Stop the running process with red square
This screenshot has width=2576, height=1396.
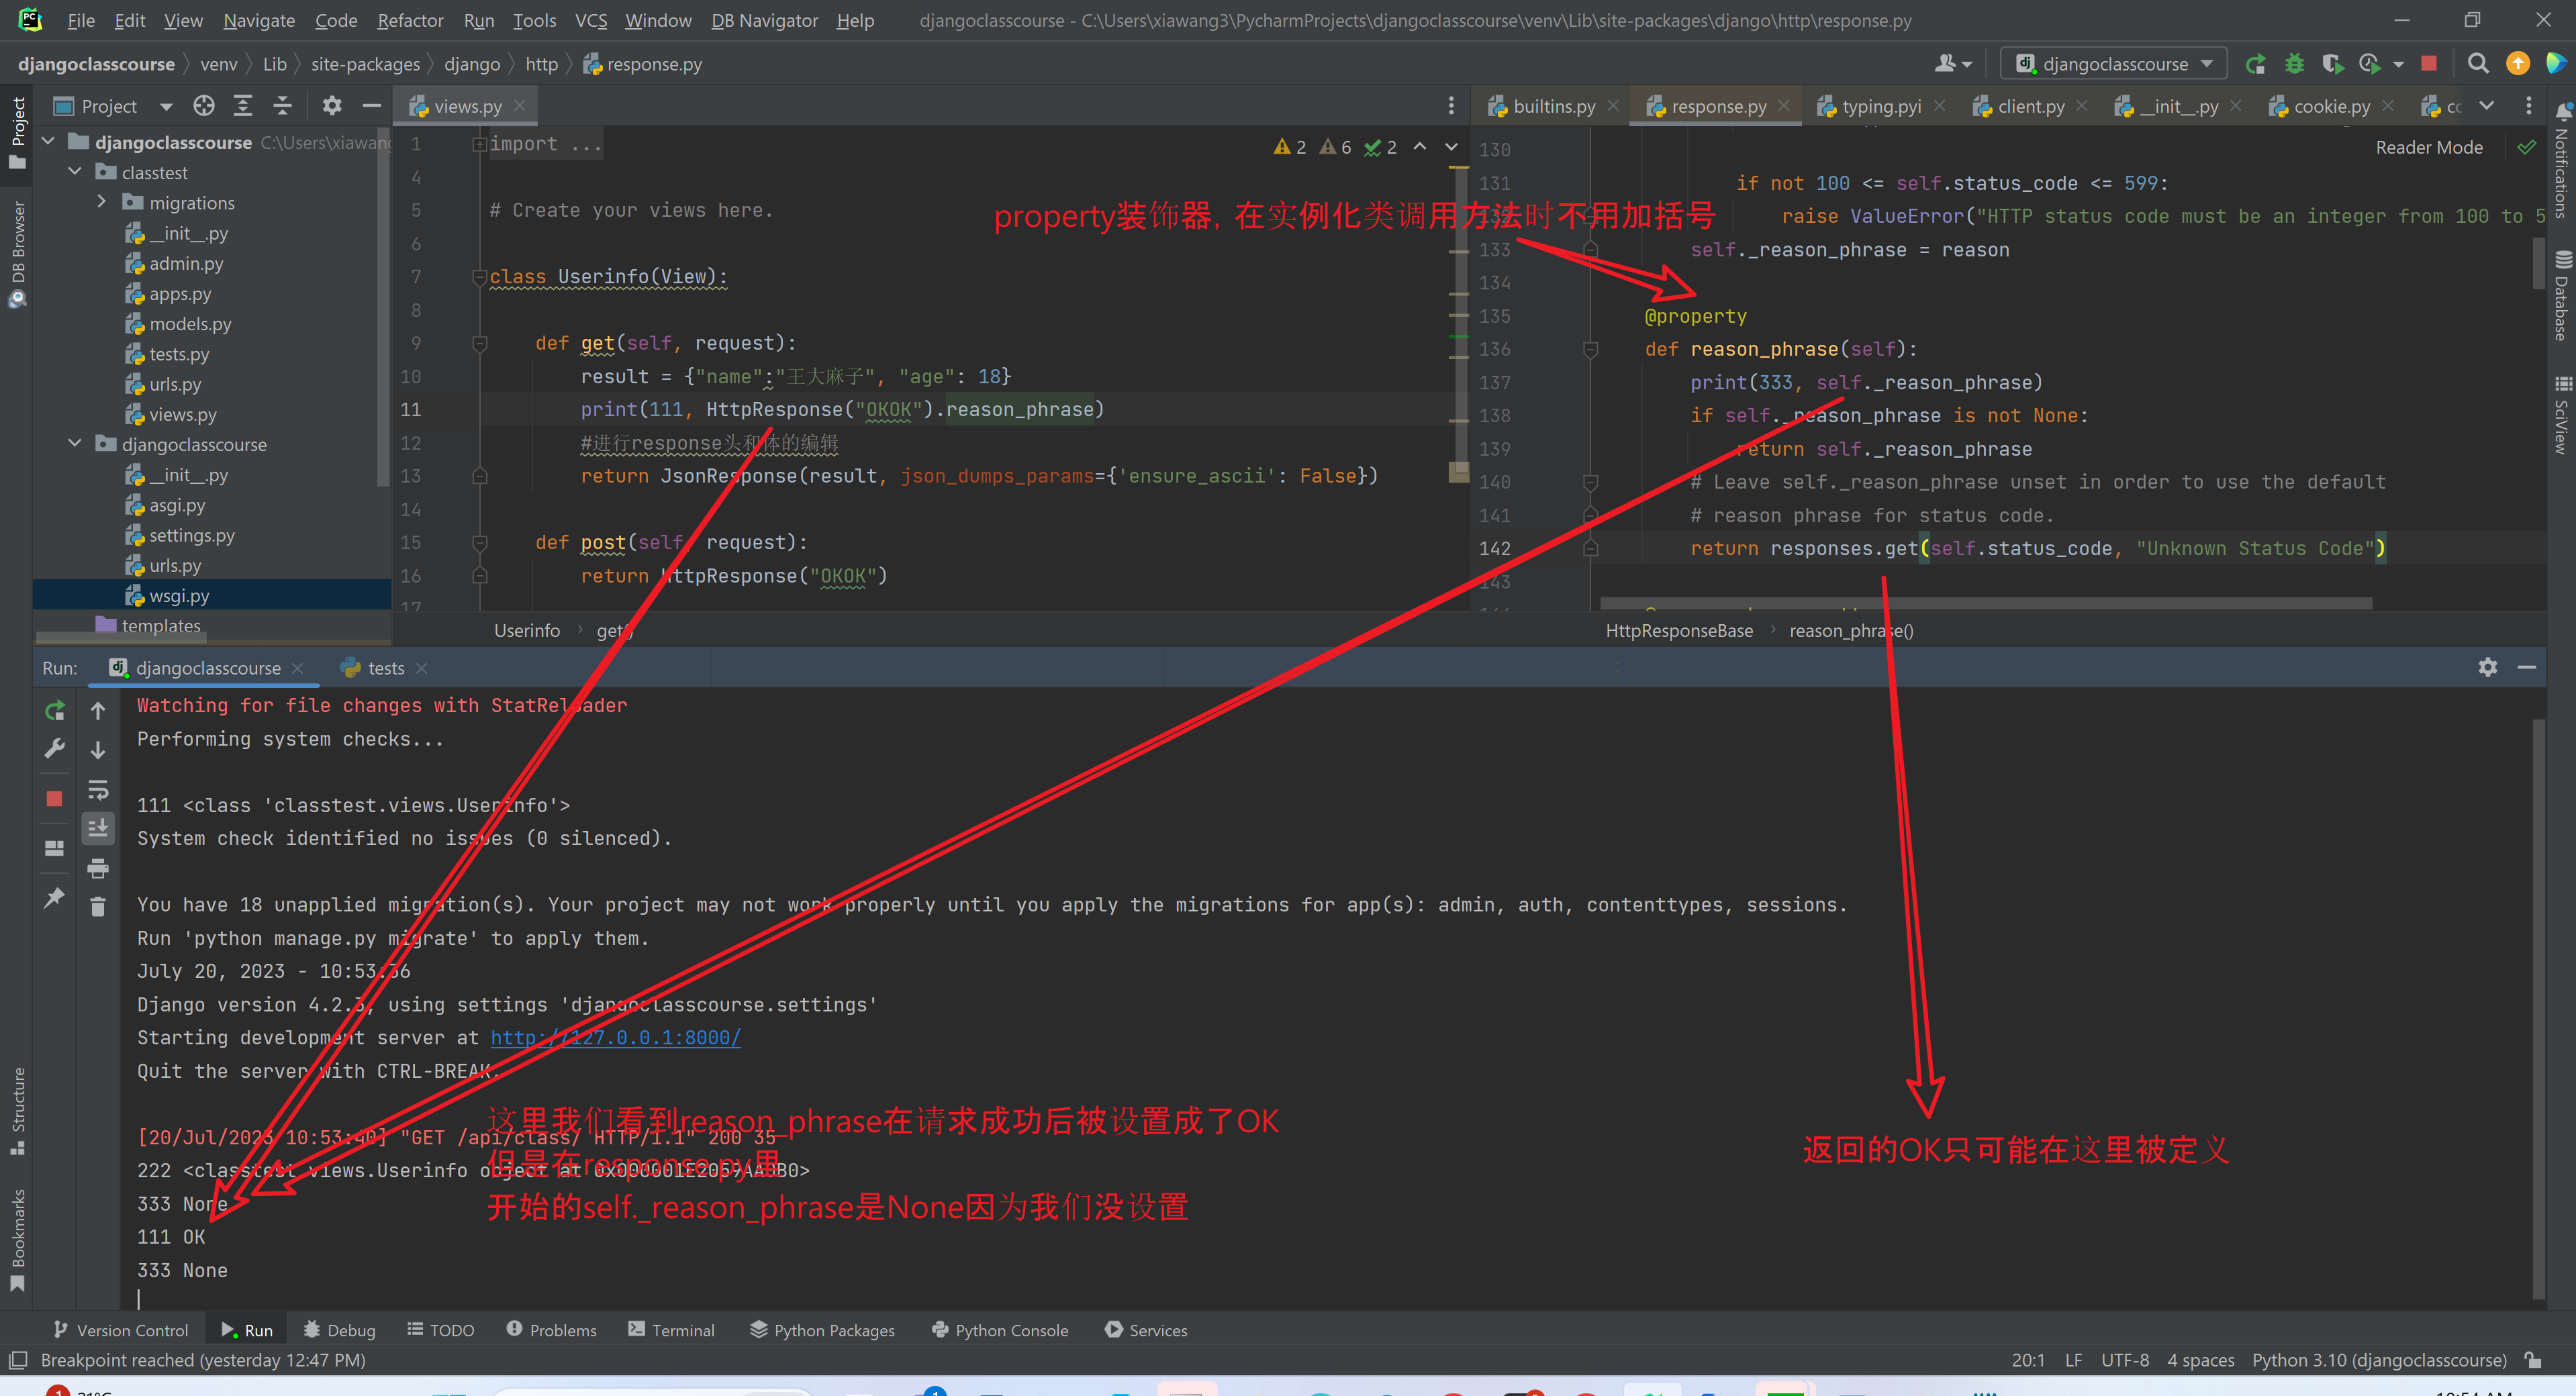click(55, 798)
